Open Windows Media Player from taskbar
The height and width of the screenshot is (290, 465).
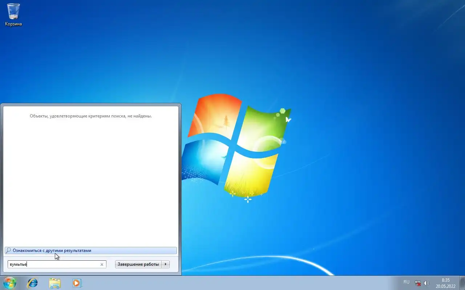pyautogui.click(x=77, y=283)
